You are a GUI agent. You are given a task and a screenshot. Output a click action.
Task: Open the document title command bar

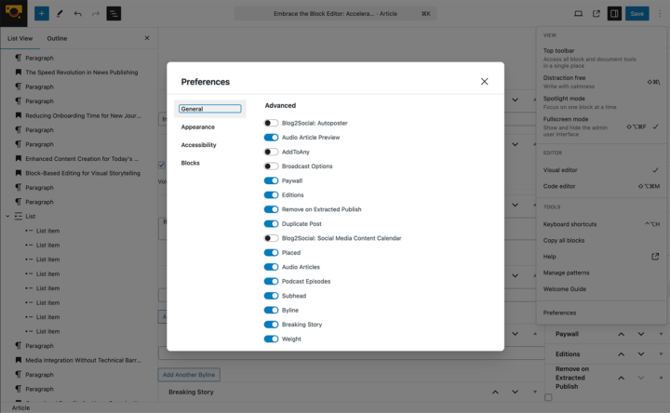[x=335, y=14]
